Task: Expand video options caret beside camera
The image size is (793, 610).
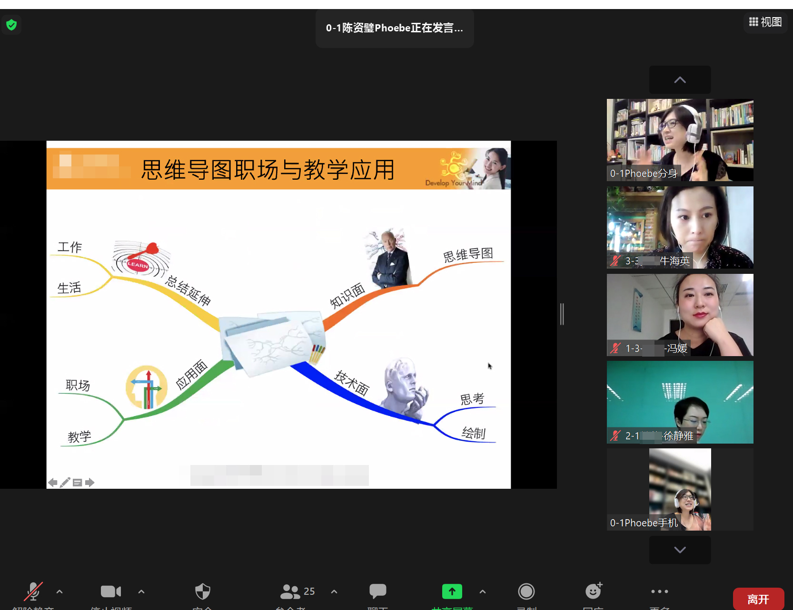Action: coord(141,592)
